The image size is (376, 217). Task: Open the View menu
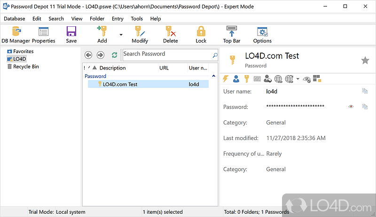pyautogui.click(x=77, y=19)
